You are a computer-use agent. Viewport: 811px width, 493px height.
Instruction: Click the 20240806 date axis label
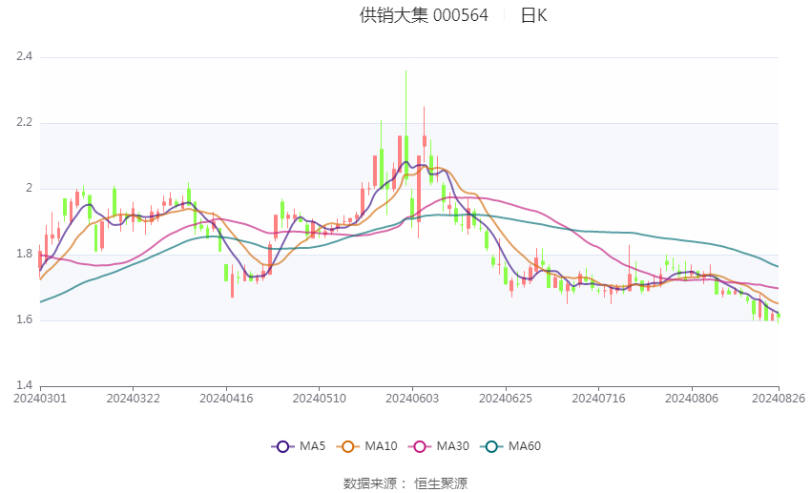pyautogui.click(x=692, y=399)
